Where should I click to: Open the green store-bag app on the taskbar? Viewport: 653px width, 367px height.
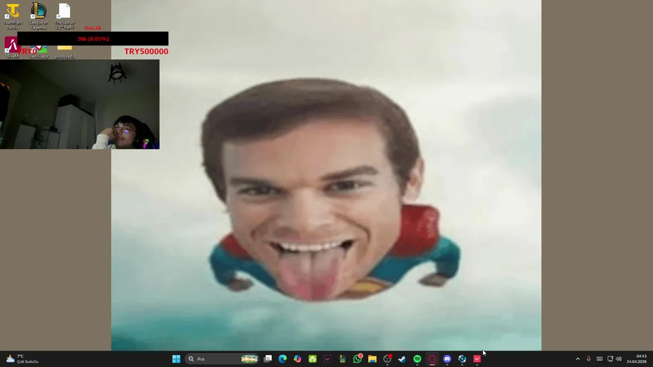(x=313, y=359)
